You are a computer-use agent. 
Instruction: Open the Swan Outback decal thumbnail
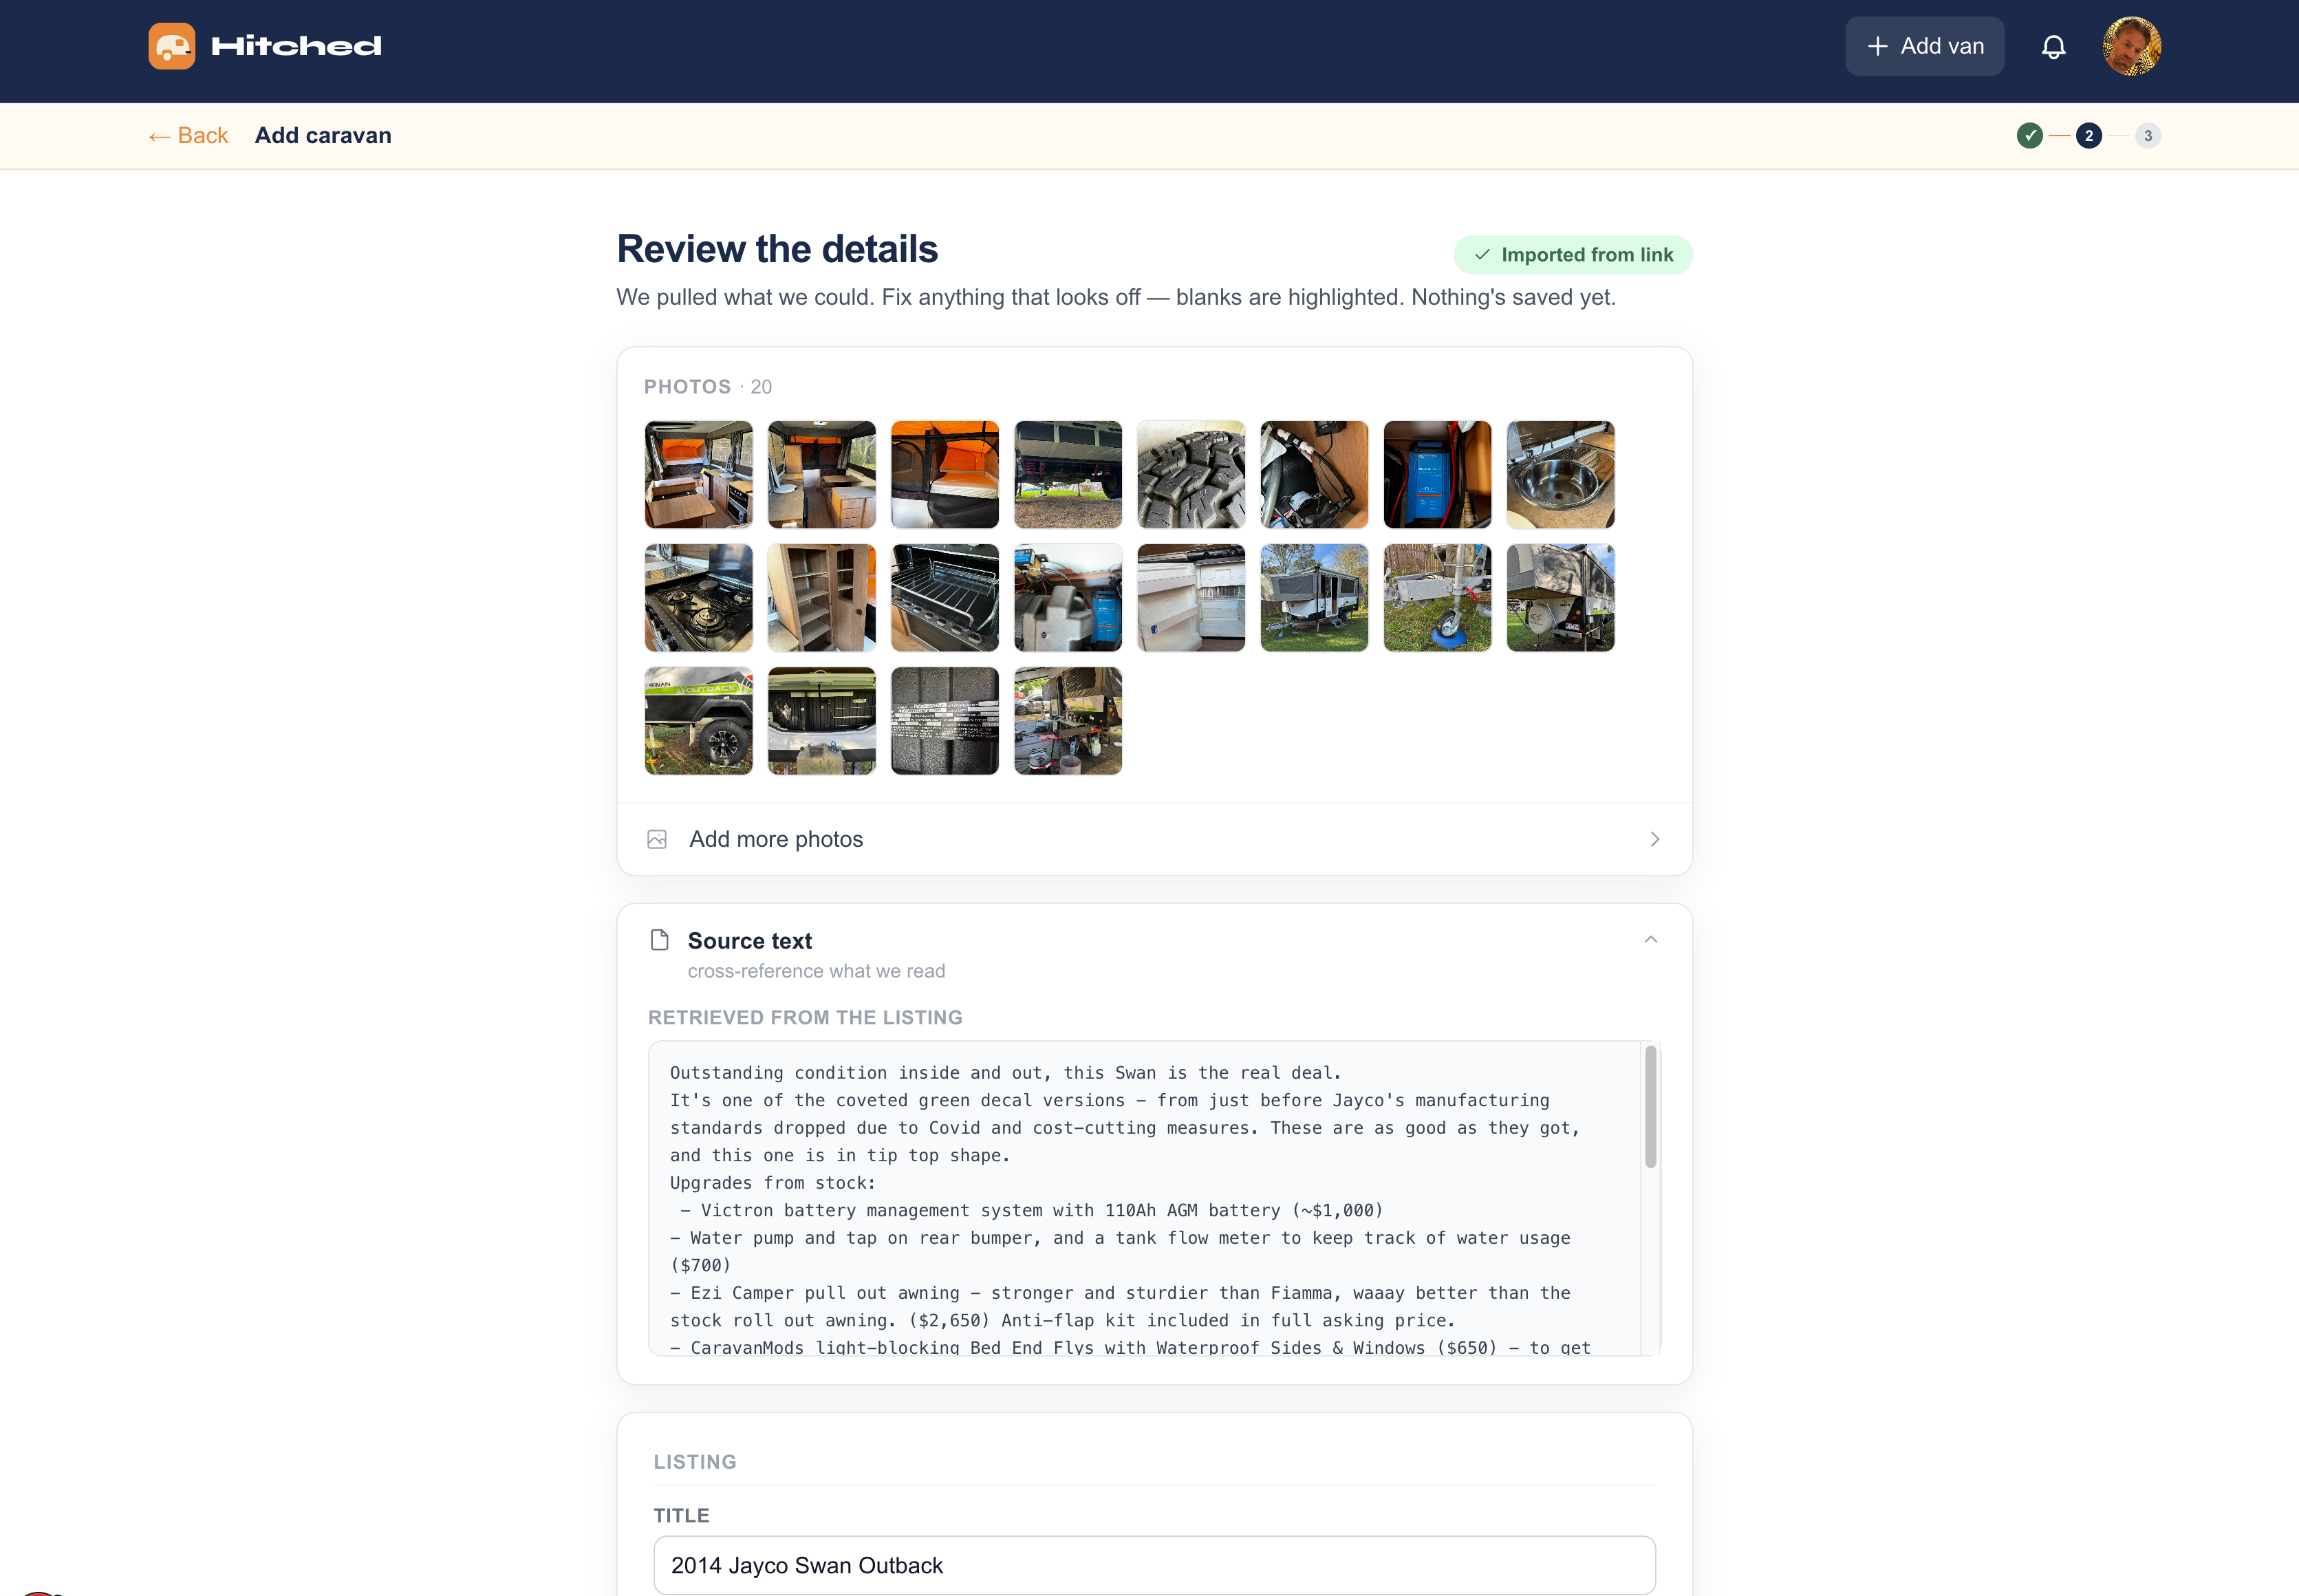click(x=699, y=721)
